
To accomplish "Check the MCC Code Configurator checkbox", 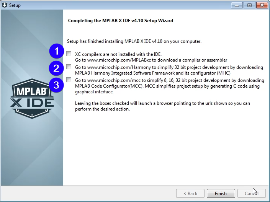I will 69,80.
